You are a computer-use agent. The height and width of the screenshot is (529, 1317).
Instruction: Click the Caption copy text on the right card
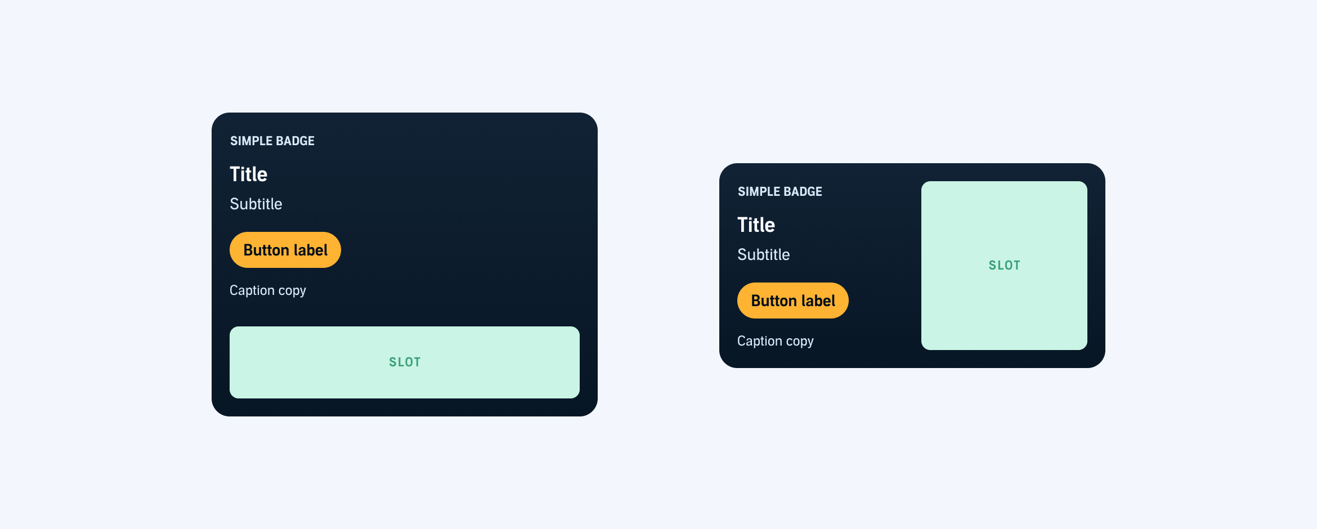pyautogui.click(x=776, y=340)
